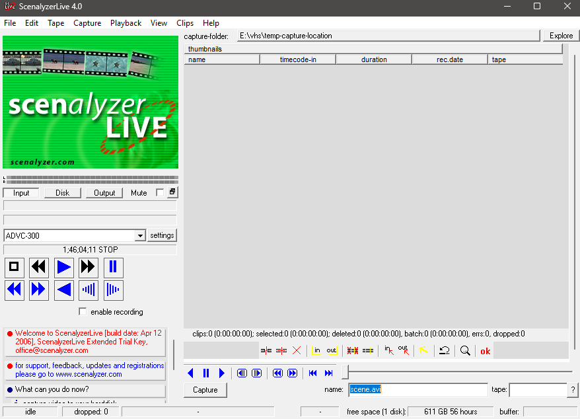
Task: Click the tape name input field
Action: click(x=537, y=390)
